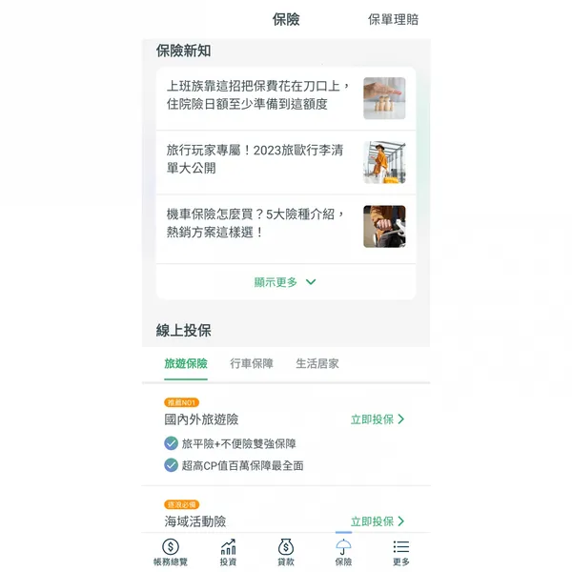The width and height of the screenshot is (572, 572).
Task: Switch to the 生活居家 tab
Action: coord(317,363)
